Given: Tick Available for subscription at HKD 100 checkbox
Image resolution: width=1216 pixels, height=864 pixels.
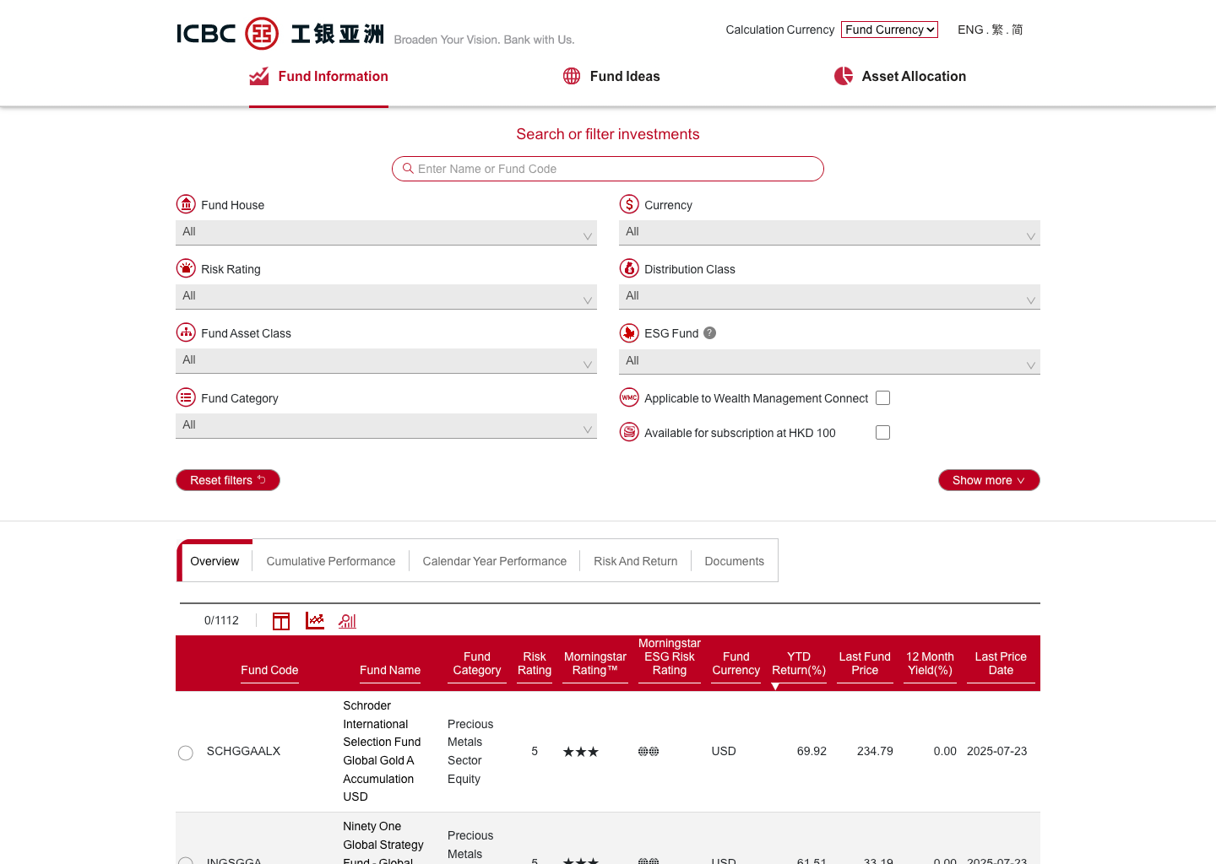Looking at the screenshot, I should pyautogui.click(x=883, y=433).
